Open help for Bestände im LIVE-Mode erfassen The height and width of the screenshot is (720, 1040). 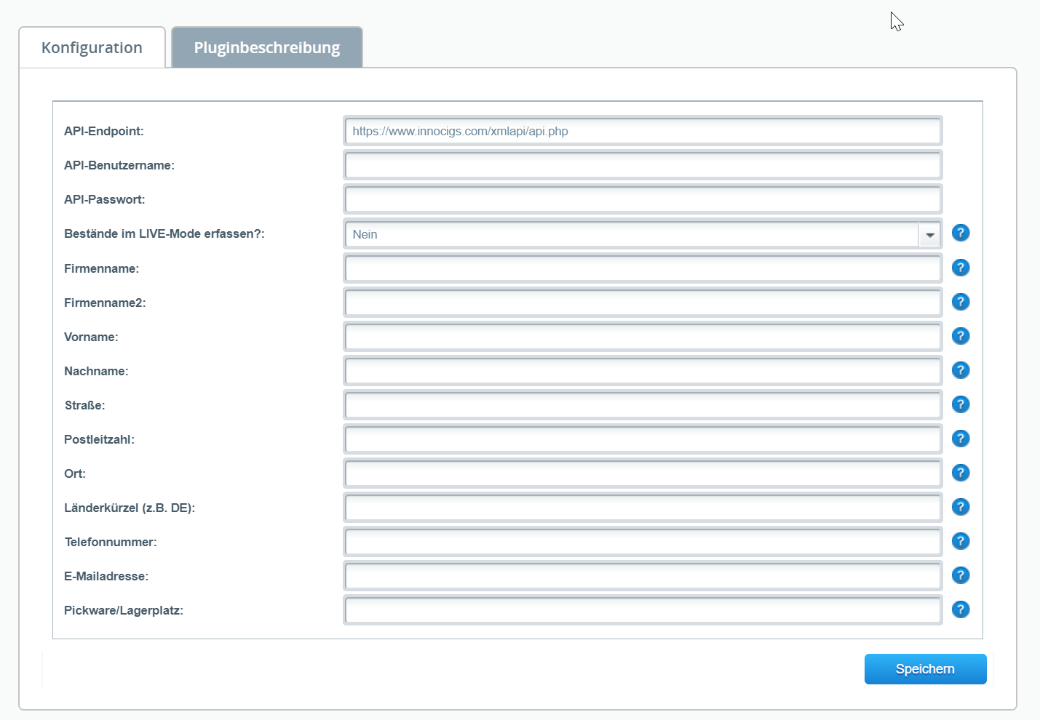[x=961, y=233]
